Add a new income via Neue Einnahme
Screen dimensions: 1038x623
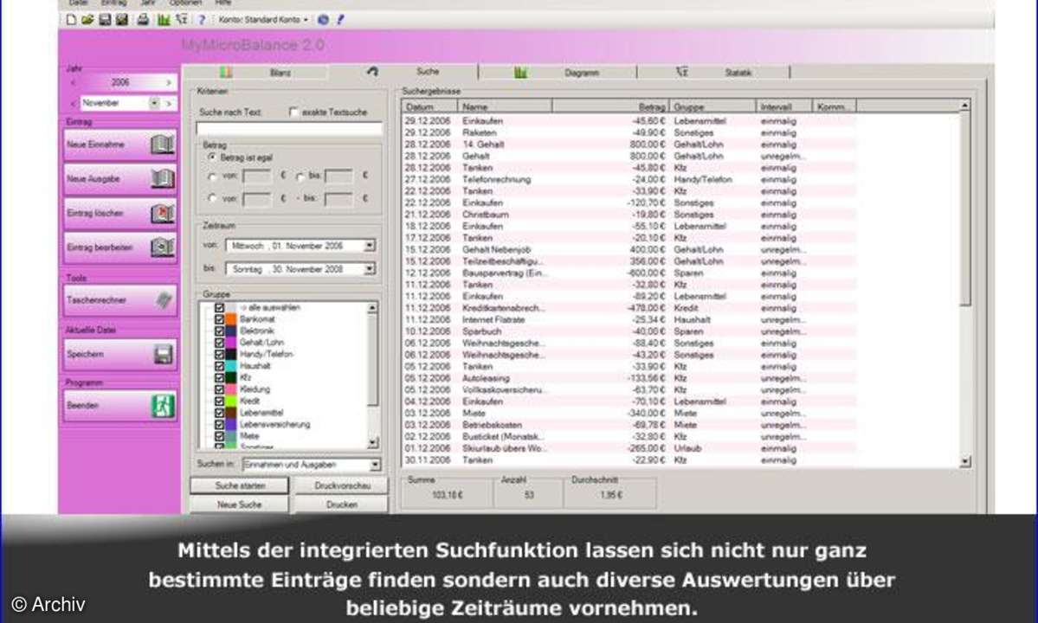(119, 145)
